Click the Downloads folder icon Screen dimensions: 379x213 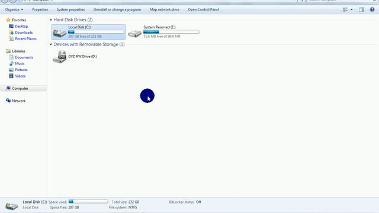11,33
